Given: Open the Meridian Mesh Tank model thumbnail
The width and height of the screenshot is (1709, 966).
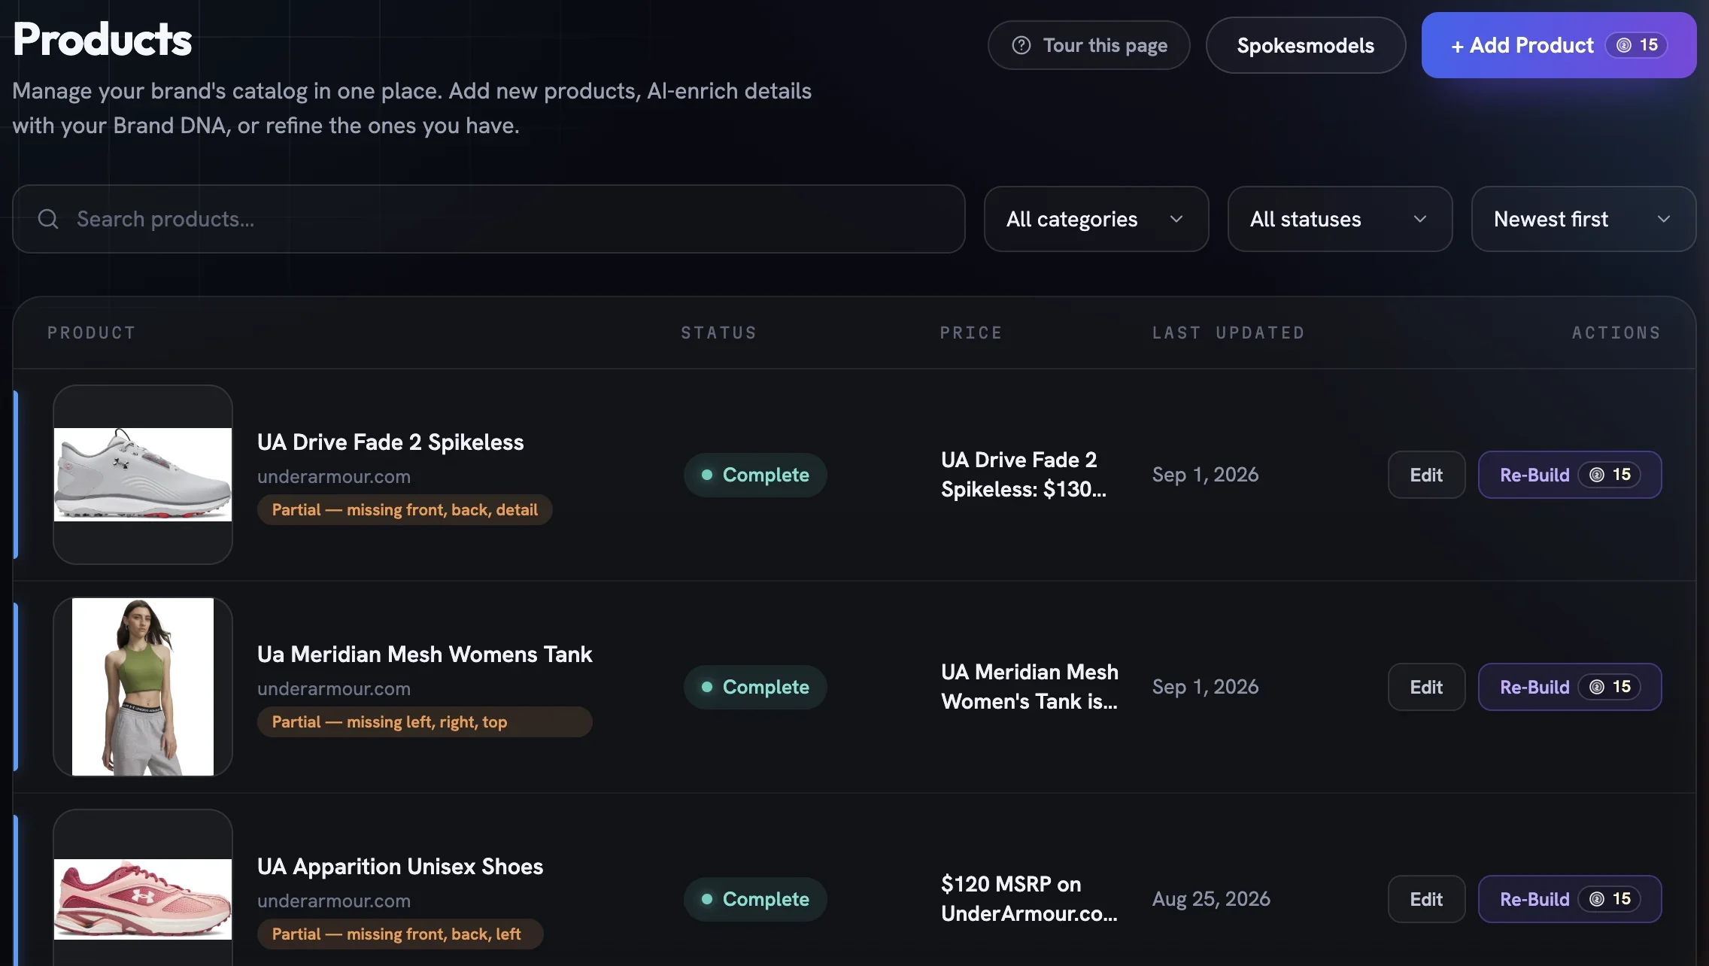Looking at the screenshot, I should [143, 687].
